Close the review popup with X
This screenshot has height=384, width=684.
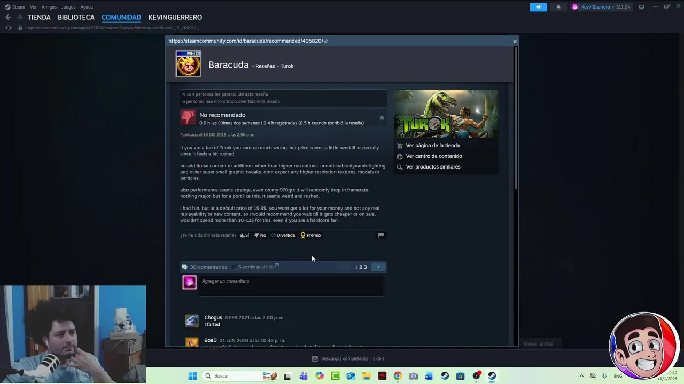click(515, 41)
